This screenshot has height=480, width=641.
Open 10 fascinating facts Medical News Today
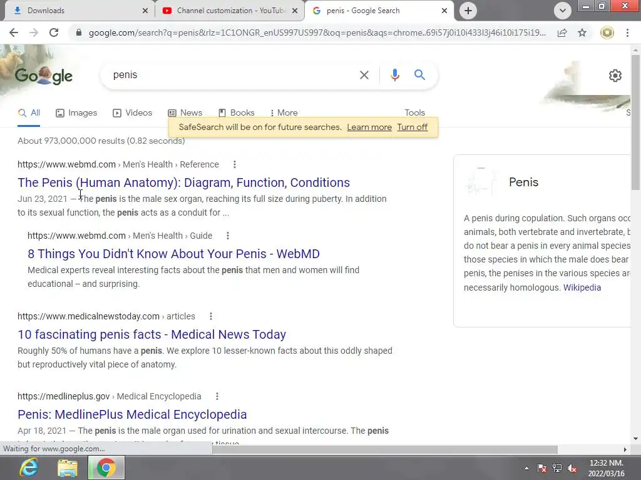[151, 335]
